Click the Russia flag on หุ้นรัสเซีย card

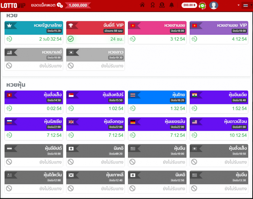click(x=9, y=122)
